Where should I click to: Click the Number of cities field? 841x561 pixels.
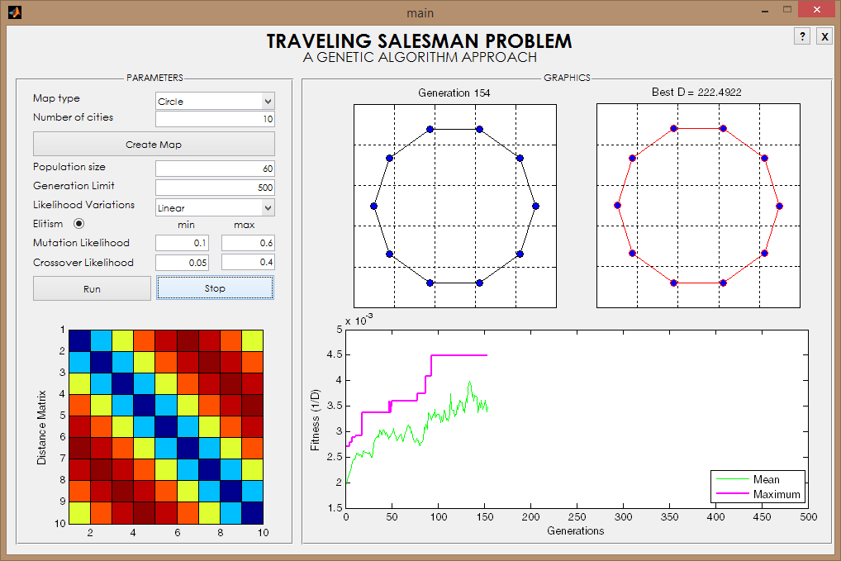pyautogui.click(x=215, y=119)
